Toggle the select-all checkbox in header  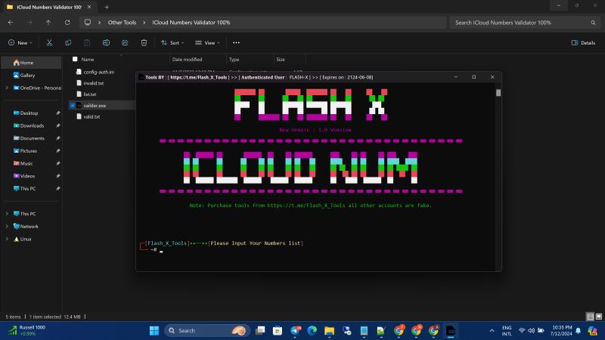click(75, 59)
